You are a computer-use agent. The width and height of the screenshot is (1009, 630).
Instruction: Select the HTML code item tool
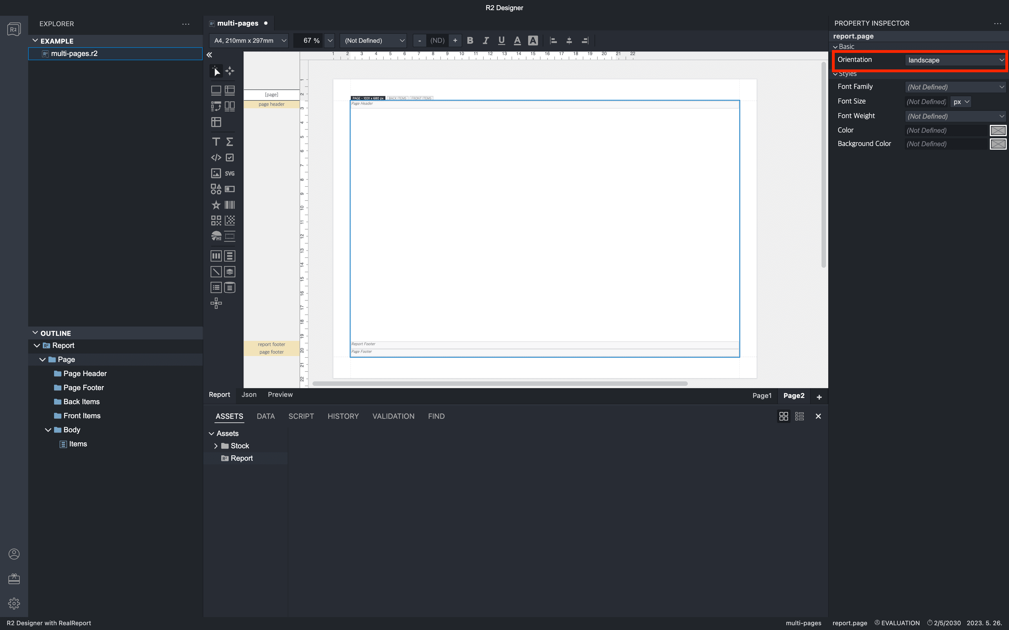tap(216, 157)
